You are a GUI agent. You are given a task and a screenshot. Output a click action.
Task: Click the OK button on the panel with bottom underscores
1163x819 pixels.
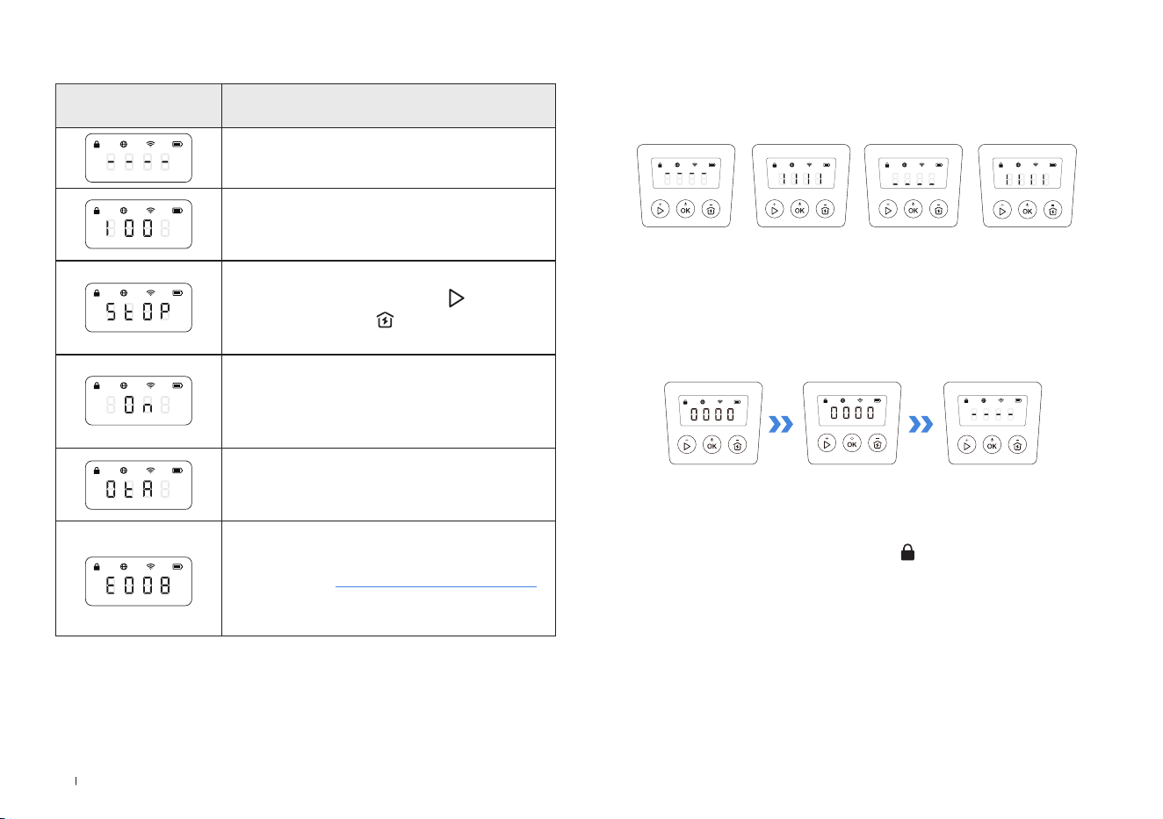[914, 210]
